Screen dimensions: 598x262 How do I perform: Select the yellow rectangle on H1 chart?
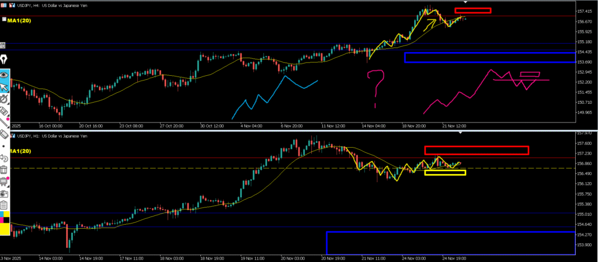445,172
